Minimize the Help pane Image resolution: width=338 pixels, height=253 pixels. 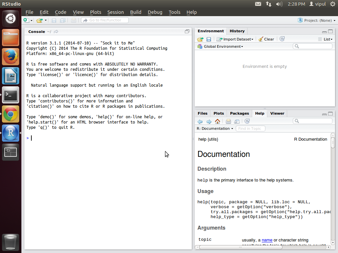tap(324, 114)
